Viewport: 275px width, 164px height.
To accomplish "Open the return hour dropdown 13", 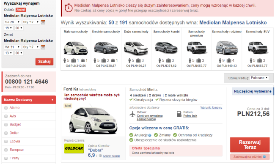I will point(8,53).
